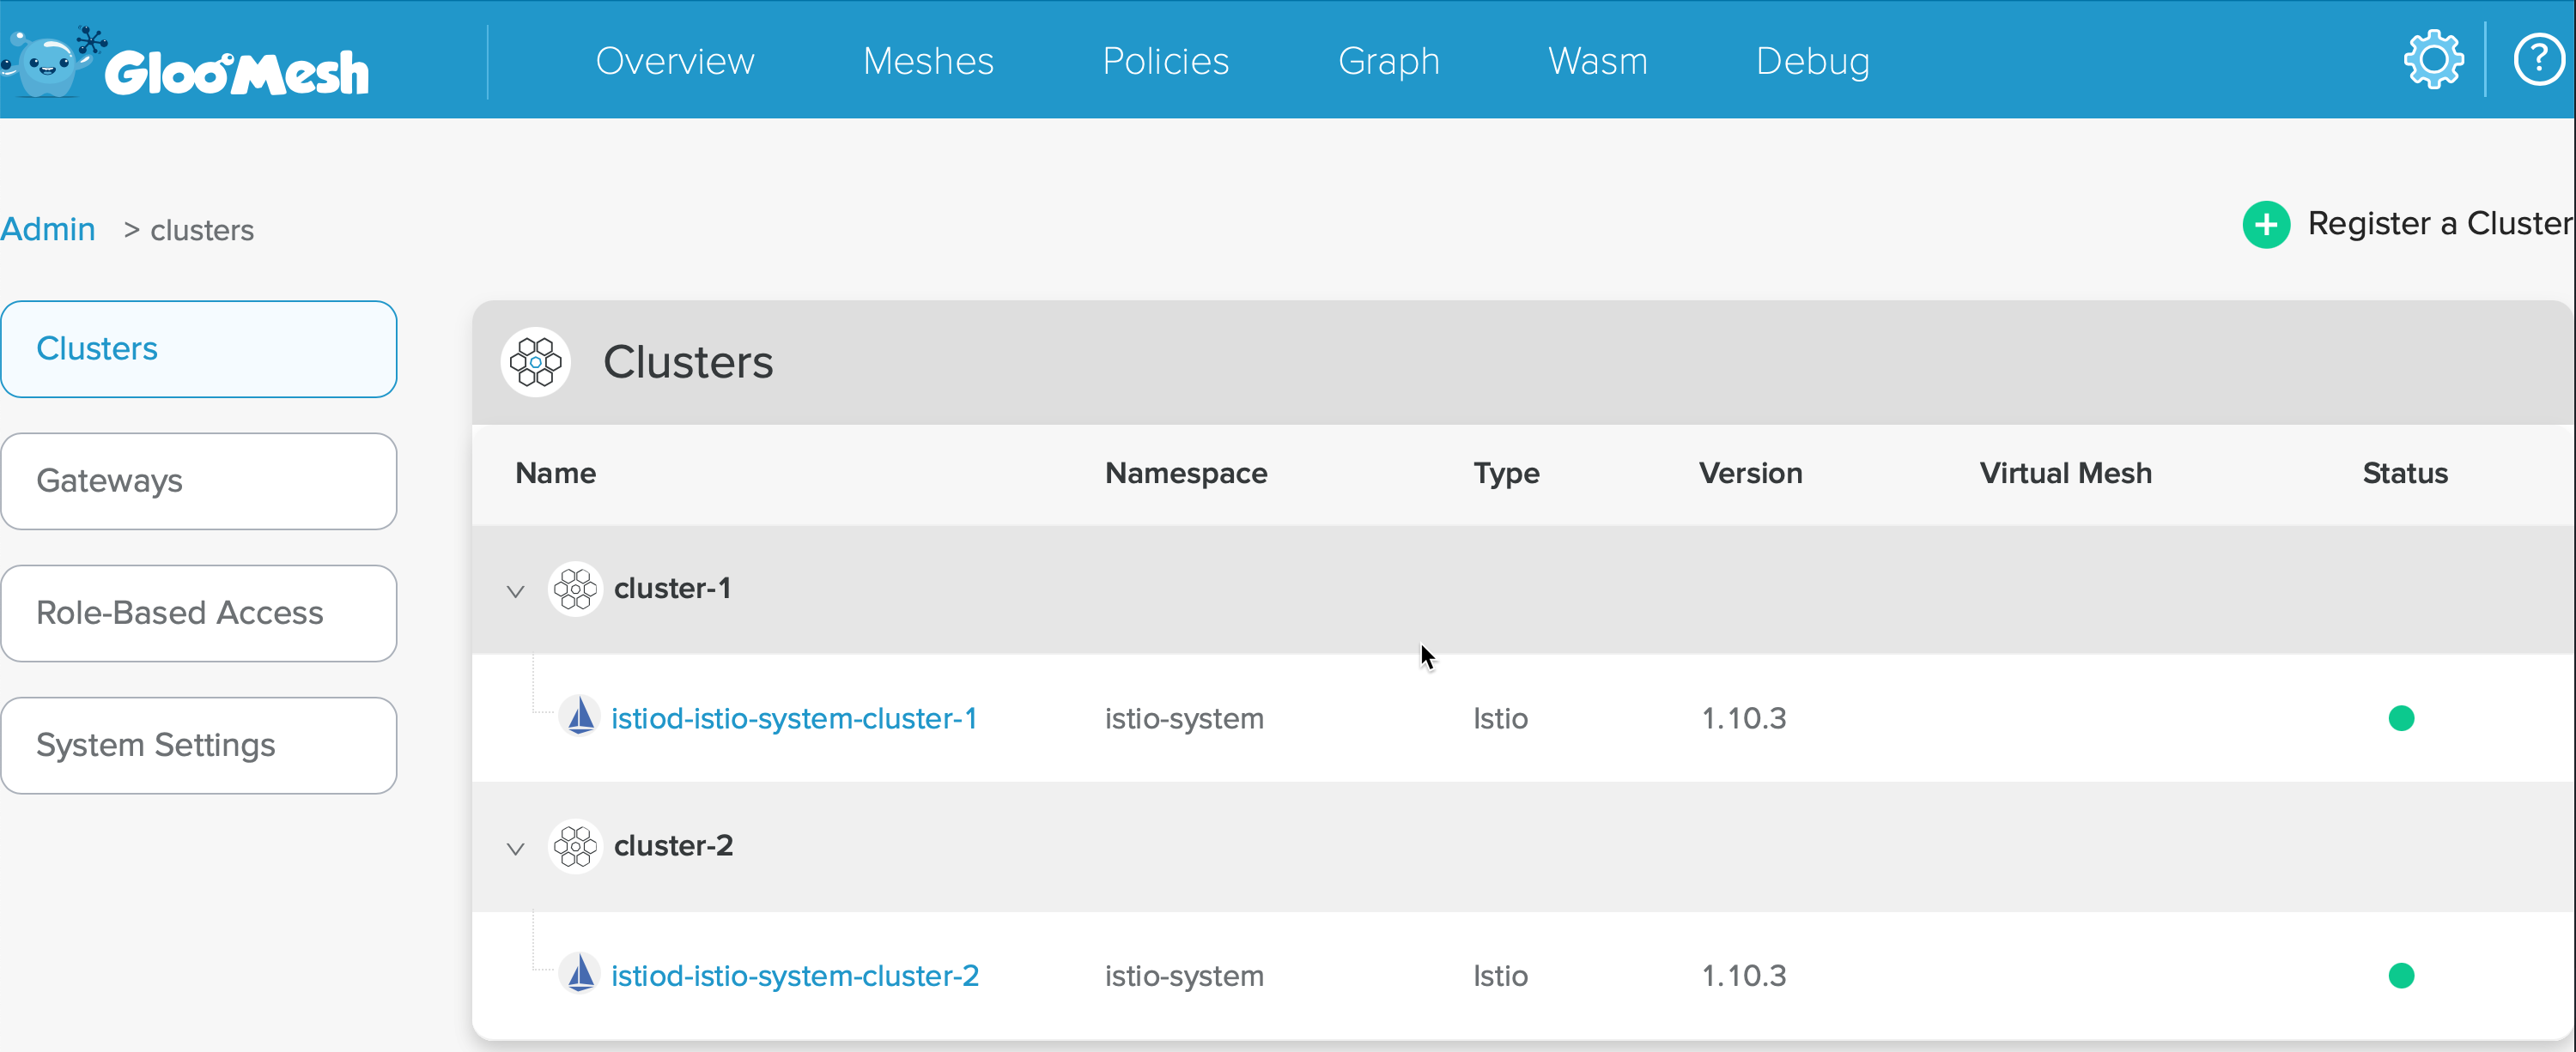Click the Version column header
Viewport: 2576px width, 1052px height.
tap(1750, 473)
